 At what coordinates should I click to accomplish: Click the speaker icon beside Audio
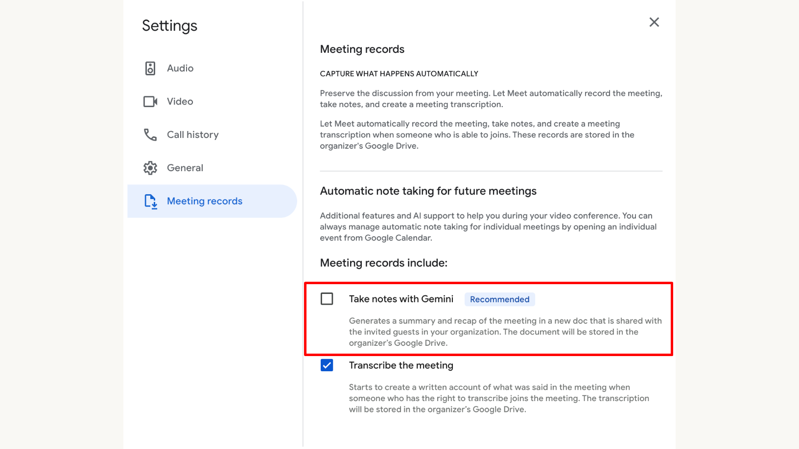pos(150,68)
